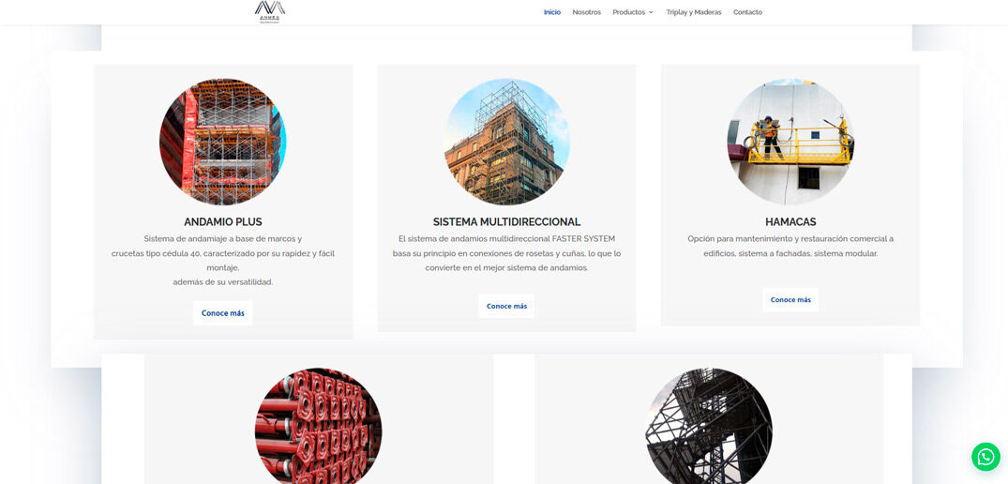
Task: Expand the Productos dropdown menu
Action: [628, 12]
